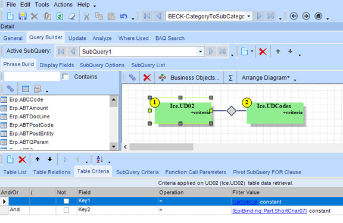Viewport: 343px width, 223px height.
Task: Select the Ice.UDCodes table box
Action: click(275, 113)
